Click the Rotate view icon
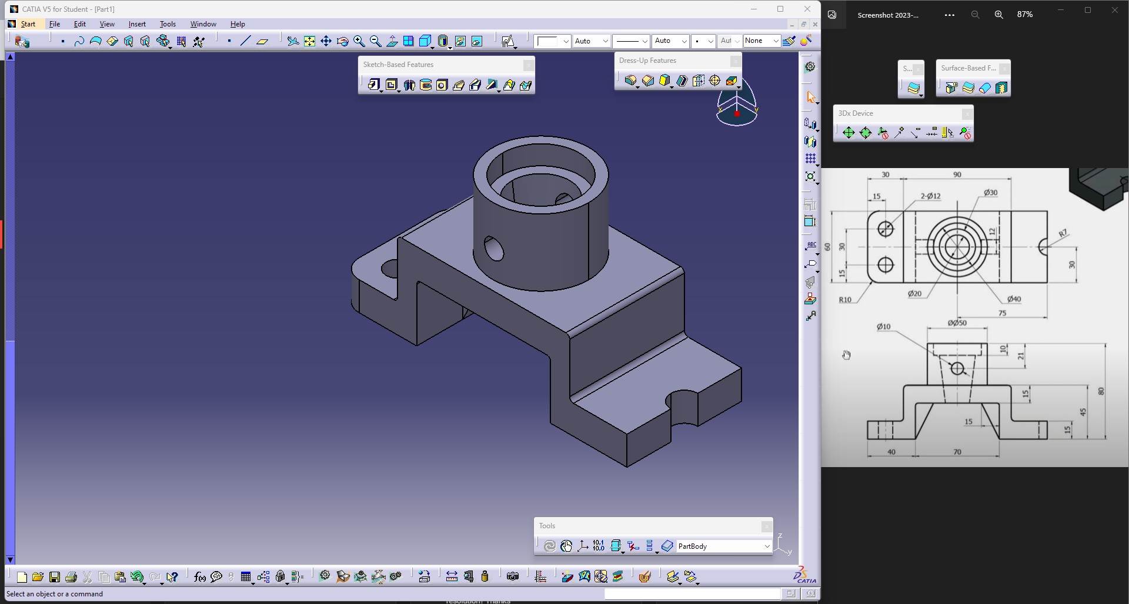 click(342, 41)
